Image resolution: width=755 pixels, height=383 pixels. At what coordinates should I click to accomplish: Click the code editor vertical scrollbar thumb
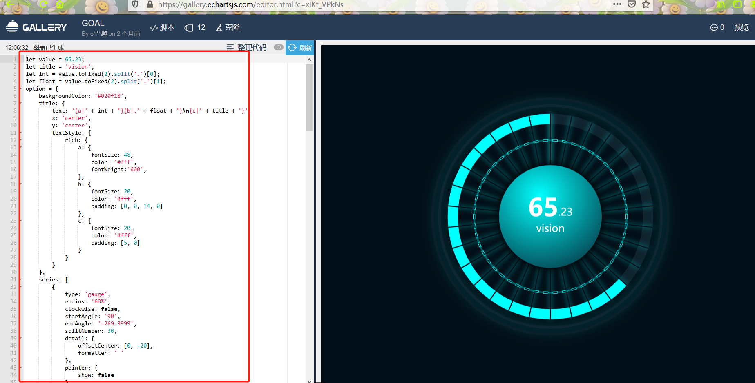tap(309, 97)
